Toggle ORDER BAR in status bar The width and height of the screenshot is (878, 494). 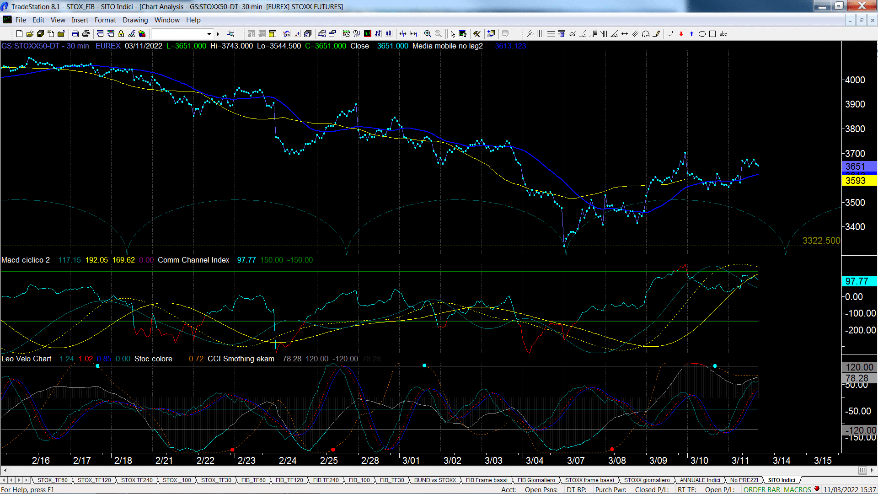click(x=761, y=489)
